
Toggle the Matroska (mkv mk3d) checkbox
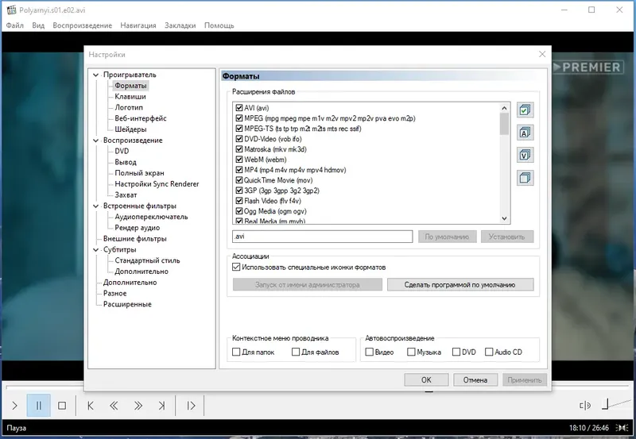click(x=239, y=149)
